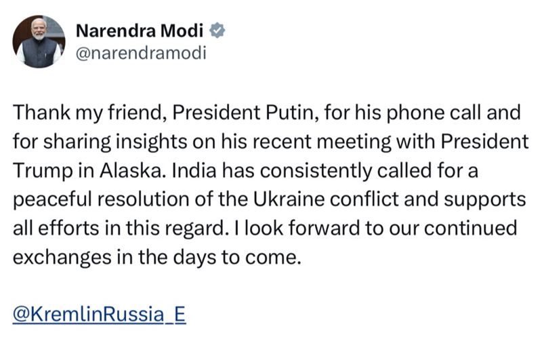The width and height of the screenshot is (542, 350).
Task: Open the @KremlinRussia_E mention link
Action: click(99, 314)
